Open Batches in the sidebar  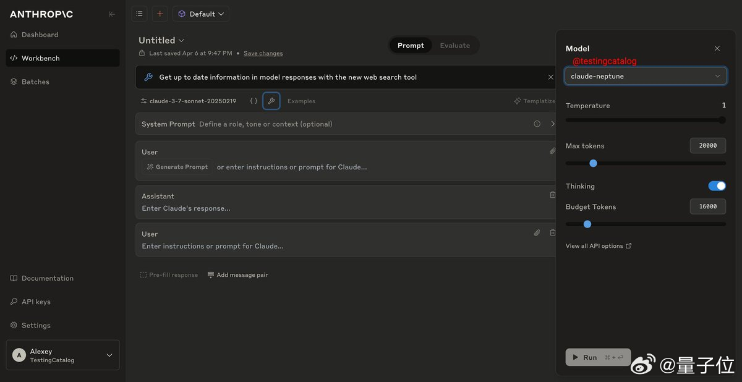pos(62,82)
